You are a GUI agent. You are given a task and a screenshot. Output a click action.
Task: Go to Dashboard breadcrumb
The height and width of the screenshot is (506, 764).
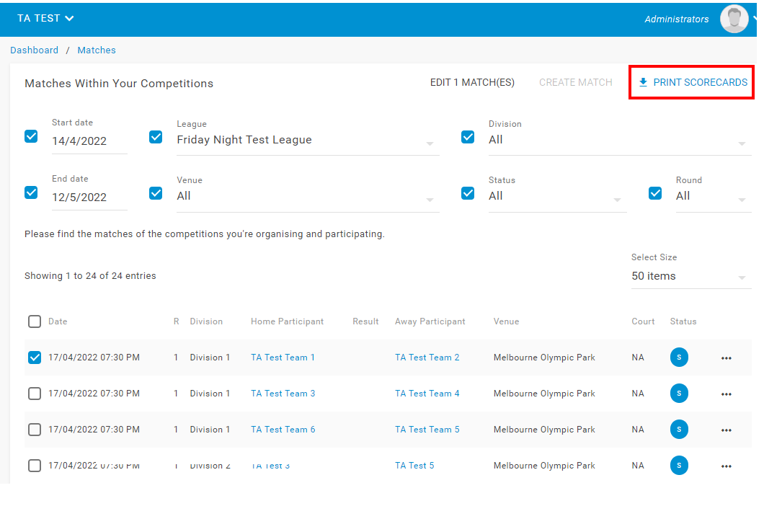tap(34, 50)
